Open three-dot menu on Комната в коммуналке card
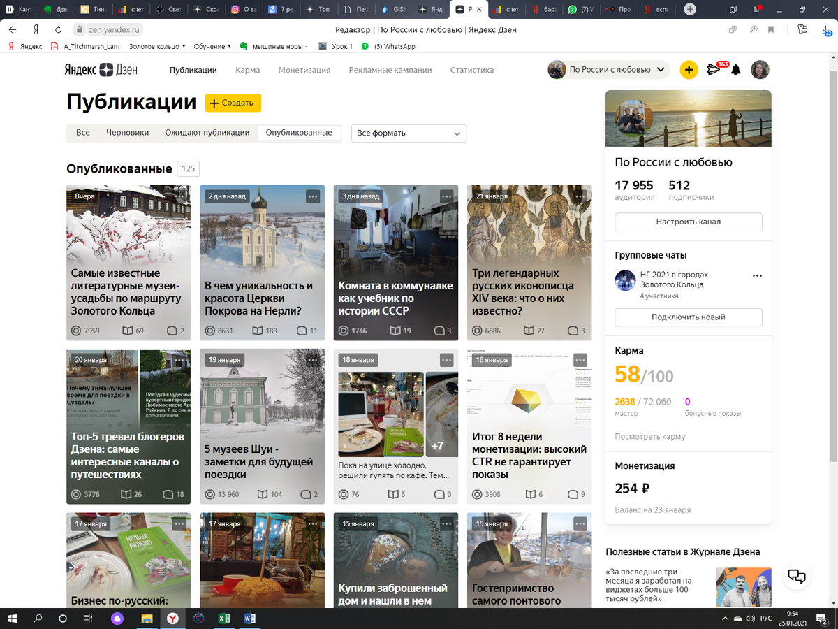838x629 pixels. click(447, 196)
